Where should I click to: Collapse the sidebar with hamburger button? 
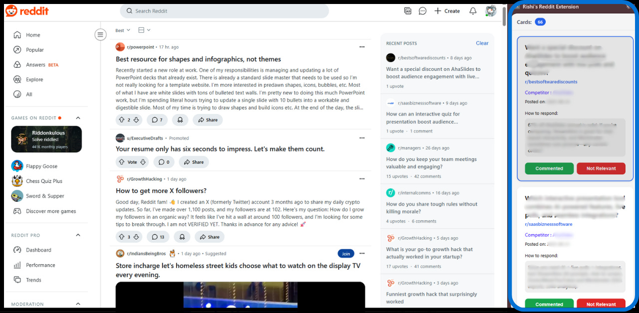click(100, 35)
